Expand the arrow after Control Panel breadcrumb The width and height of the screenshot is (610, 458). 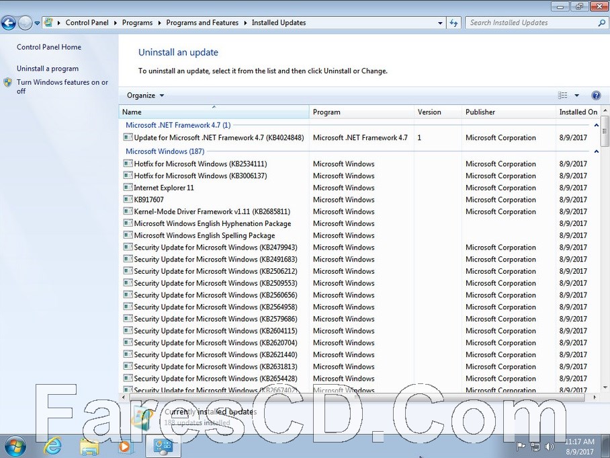pos(115,23)
